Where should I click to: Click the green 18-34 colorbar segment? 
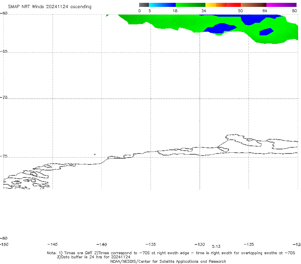[190, 5]
